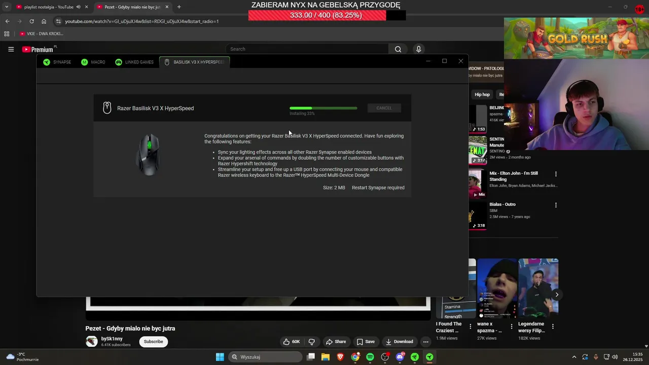
Task: Open OBS Studio from the taskbar
Action: coord(385,357)
